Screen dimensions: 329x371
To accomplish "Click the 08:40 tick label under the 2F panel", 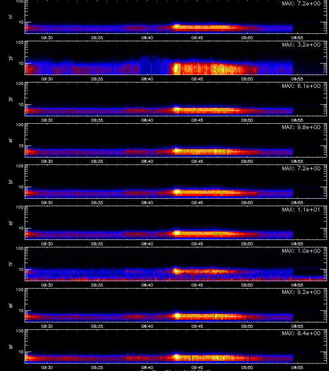I will pyautogui.click(x=147, y=79).
